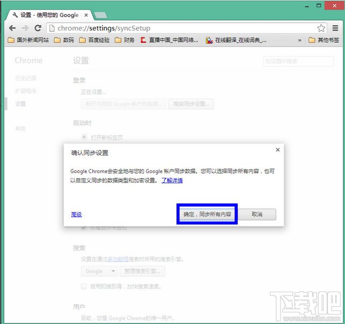The height and width of the screenshot is (324, 345).
Task: Open a new tab button
Action: click(x=100, y=15)
